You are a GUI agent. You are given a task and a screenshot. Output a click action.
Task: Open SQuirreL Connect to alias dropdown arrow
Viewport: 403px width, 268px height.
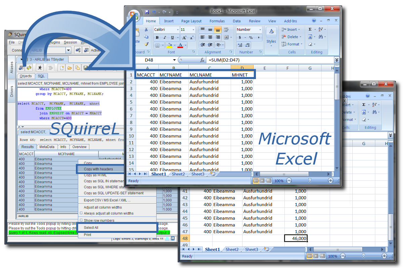pos(68,50)
